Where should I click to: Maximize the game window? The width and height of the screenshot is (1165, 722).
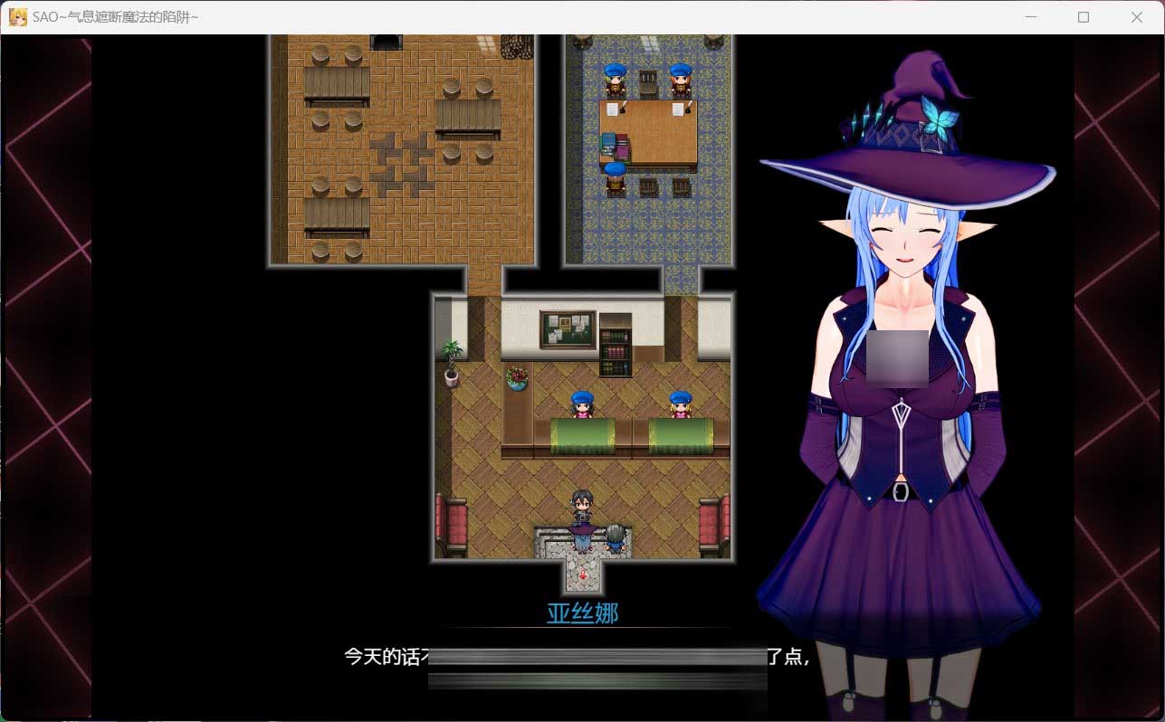(1084, 17)
